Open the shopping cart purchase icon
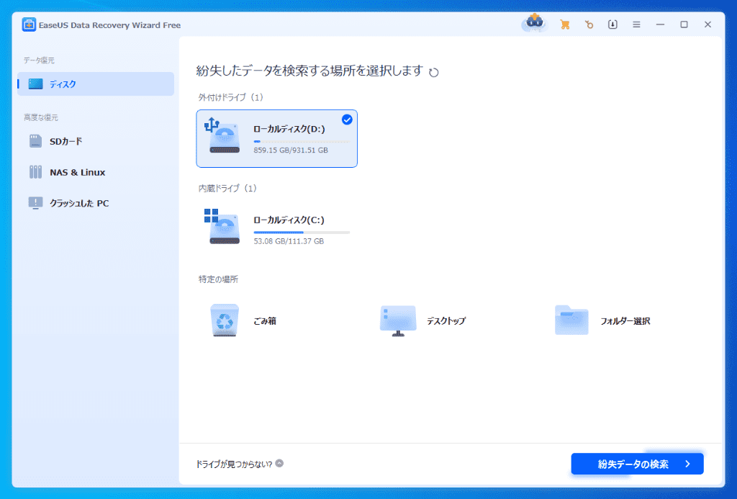 click(565, 24)
